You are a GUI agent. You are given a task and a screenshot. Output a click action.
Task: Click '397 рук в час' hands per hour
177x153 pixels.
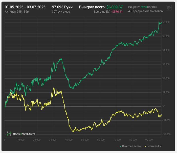(61, 12)
